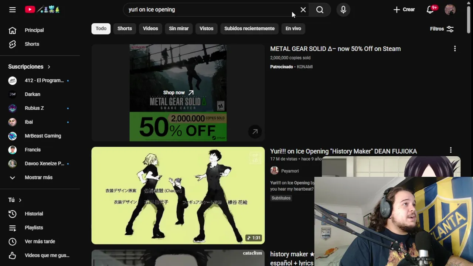Open Videos que me gustan list
This screenshot has height=266, width=473.
tap(40, 255)
